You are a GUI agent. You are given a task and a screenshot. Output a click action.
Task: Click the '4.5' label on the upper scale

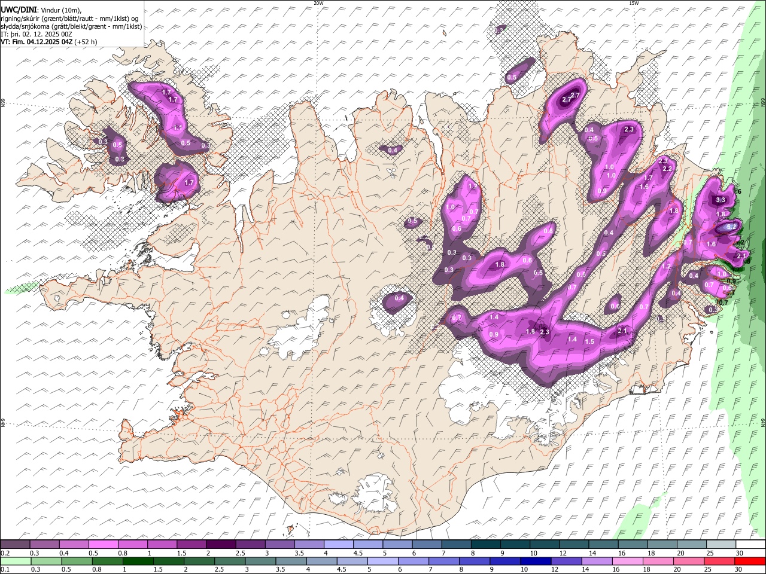358,552
